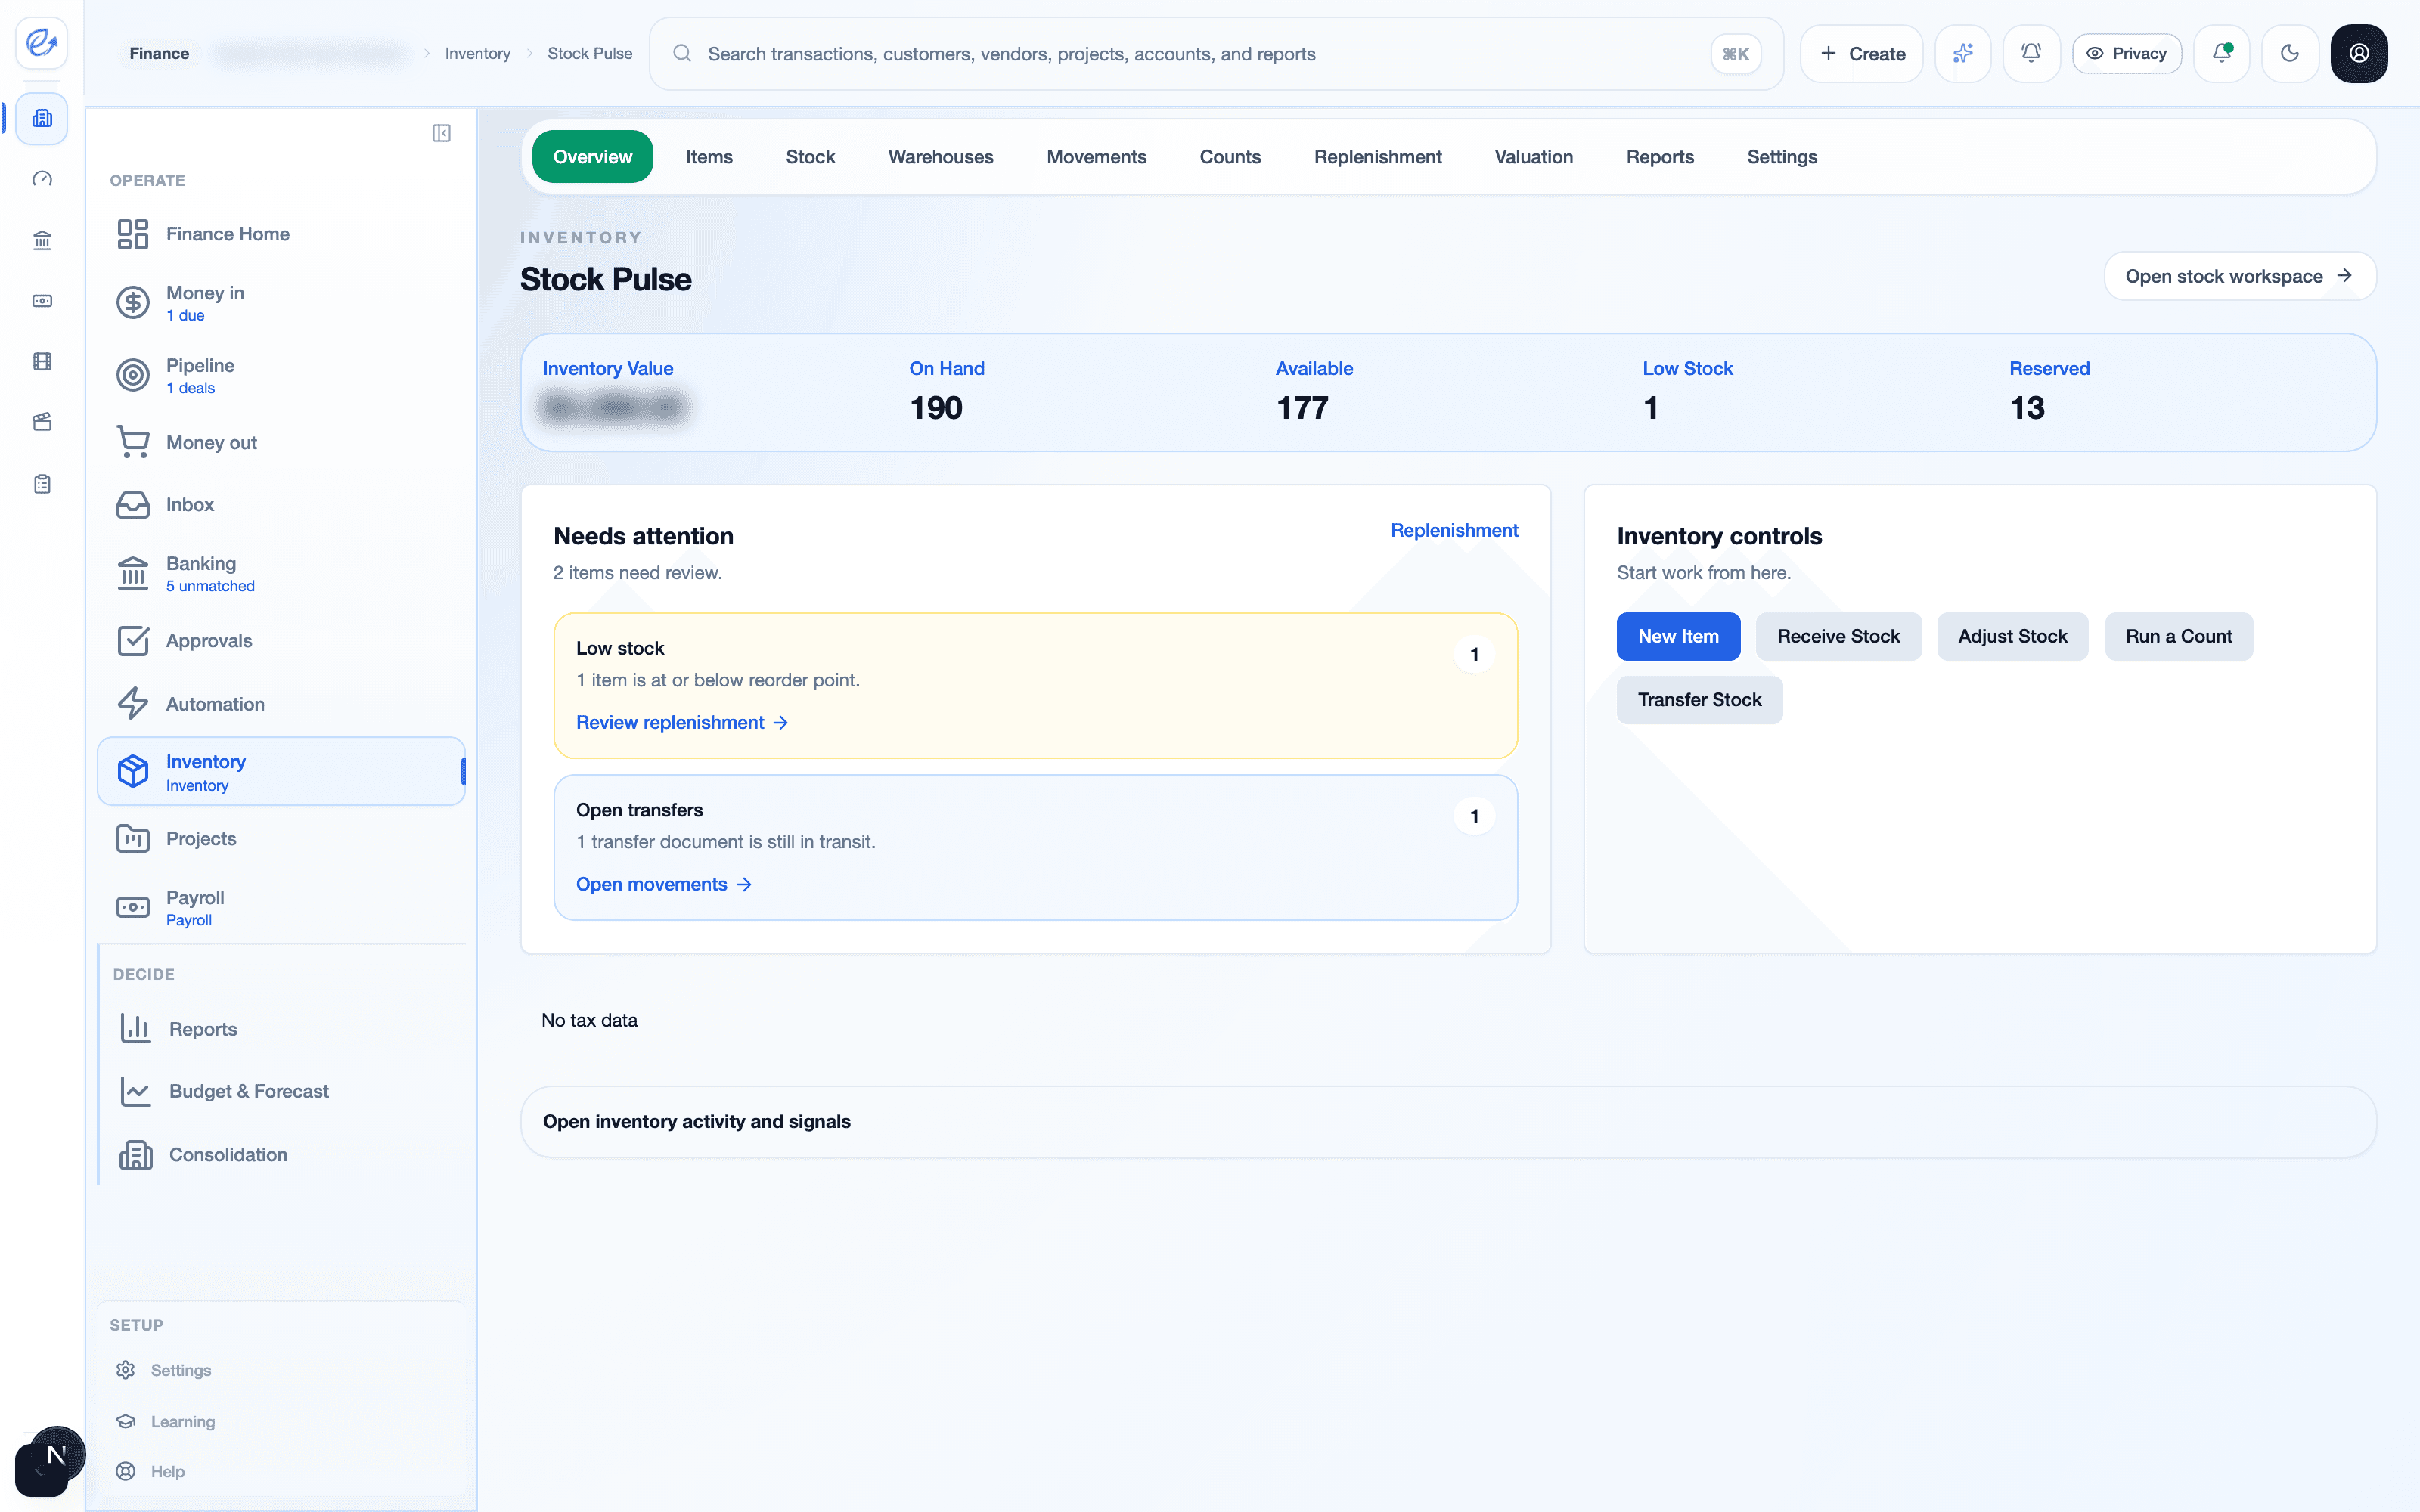
Task: Switch to the Valuation tab
Action: click(x=1534, y=157)
